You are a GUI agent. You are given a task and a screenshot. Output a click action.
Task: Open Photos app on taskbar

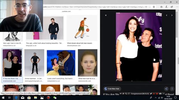pyautogui.click(x=42, y=97)
